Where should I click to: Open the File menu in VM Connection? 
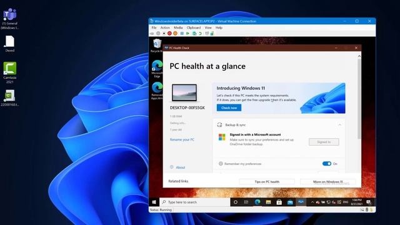154,27
